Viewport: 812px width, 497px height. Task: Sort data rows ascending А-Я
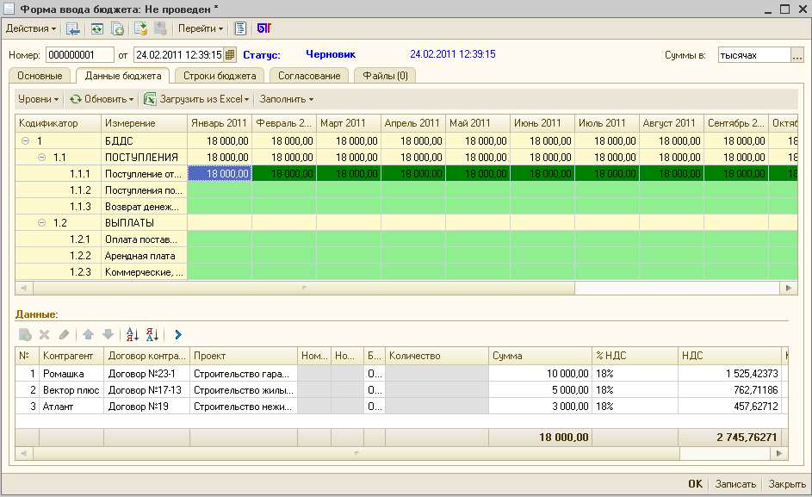[x=133, y=334]
